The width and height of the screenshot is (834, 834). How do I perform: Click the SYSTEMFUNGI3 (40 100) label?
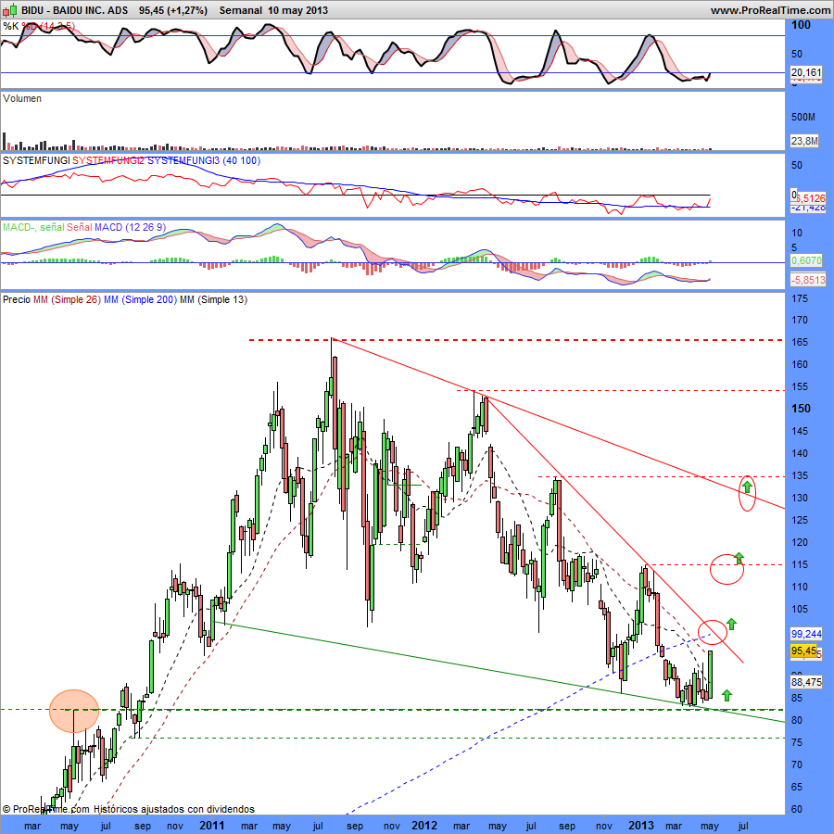coord(204,160)
